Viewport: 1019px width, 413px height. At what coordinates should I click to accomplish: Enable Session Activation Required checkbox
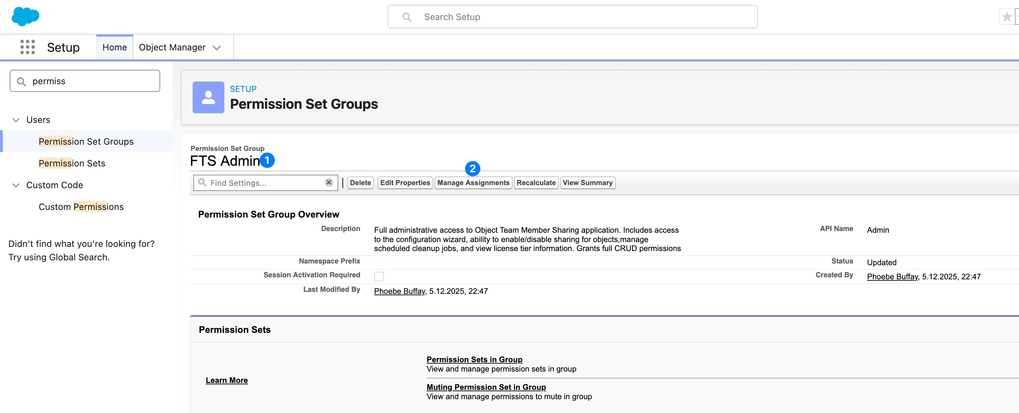click(x=379, y=276)
